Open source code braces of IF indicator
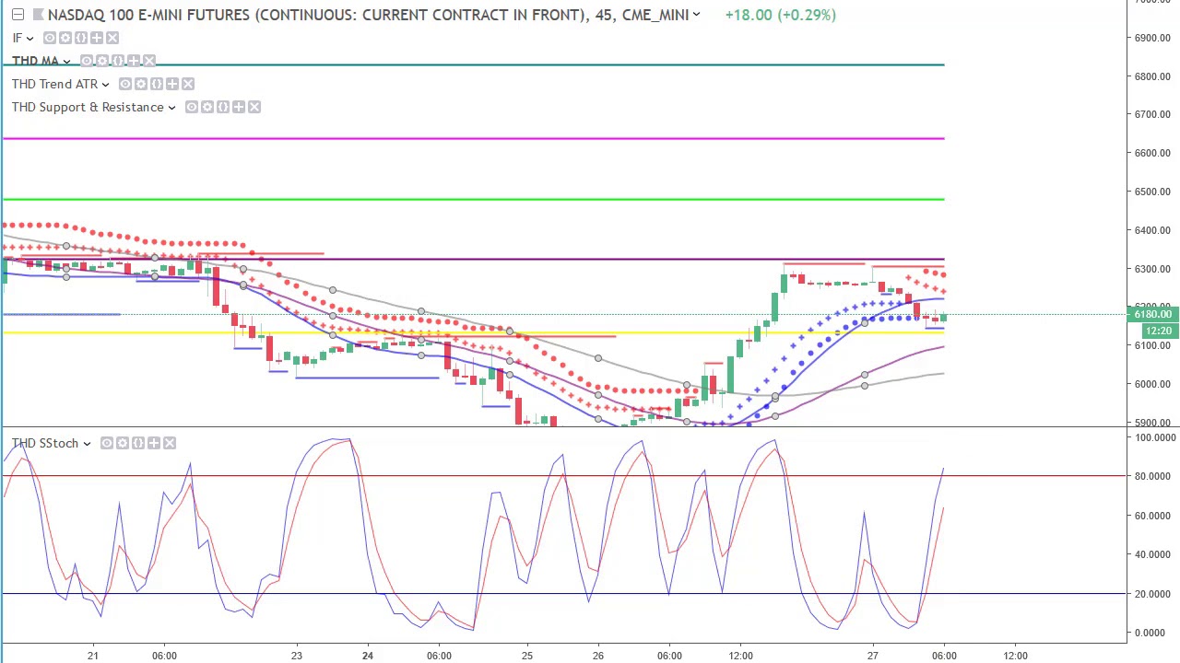Viewport: 1180px width, 663px height. [x=81, y=38]
